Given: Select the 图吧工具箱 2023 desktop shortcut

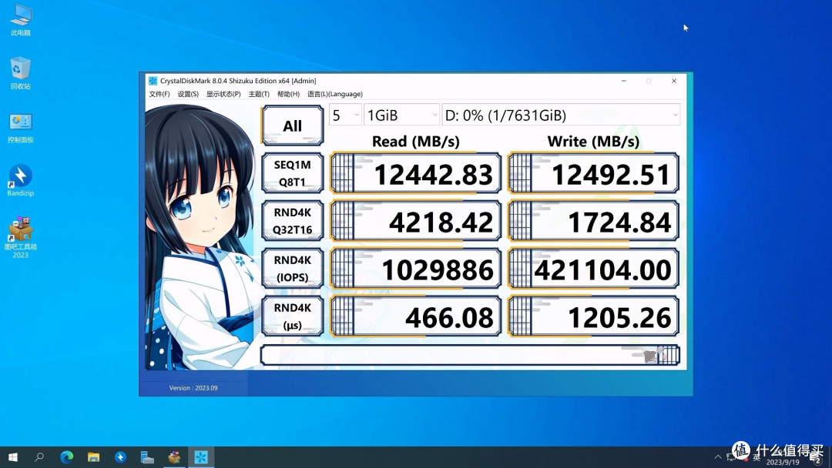Looking at the screenshot, I should tap(21, 237).
